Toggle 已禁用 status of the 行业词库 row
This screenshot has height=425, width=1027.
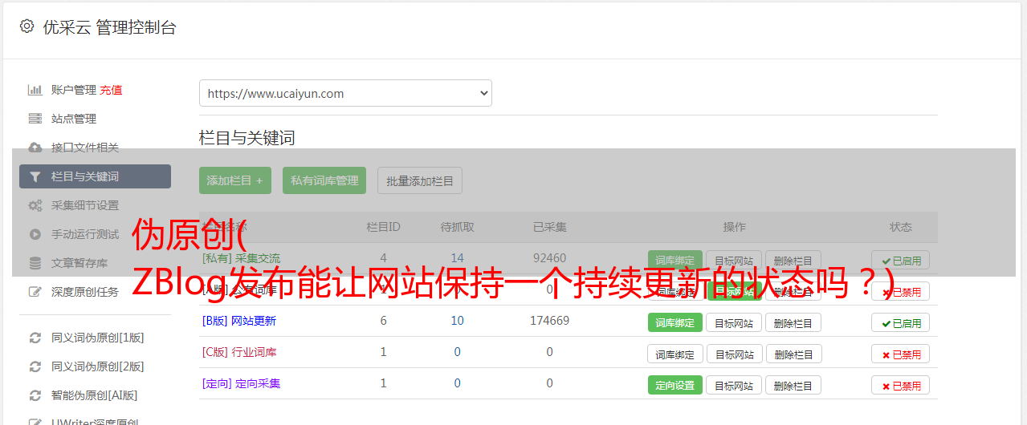pos(901,354)
